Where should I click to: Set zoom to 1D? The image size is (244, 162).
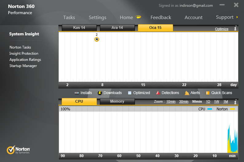coord(208,102)
